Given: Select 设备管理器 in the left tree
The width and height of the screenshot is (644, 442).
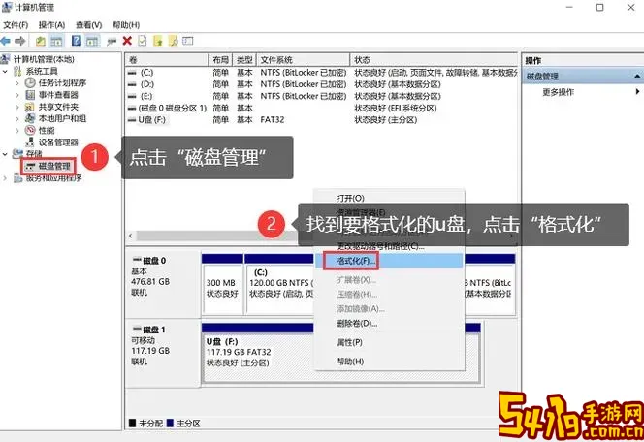Looking at the screenshot, I should coord(58,142).
